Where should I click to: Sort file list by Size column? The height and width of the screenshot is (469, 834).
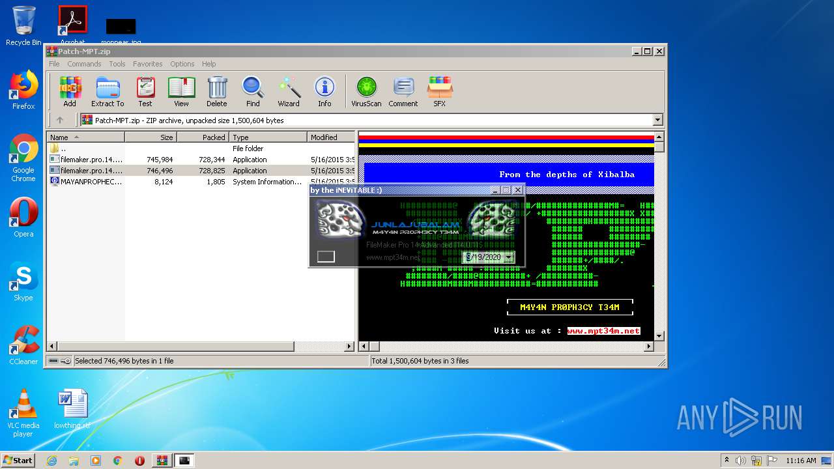click(151, 137)
